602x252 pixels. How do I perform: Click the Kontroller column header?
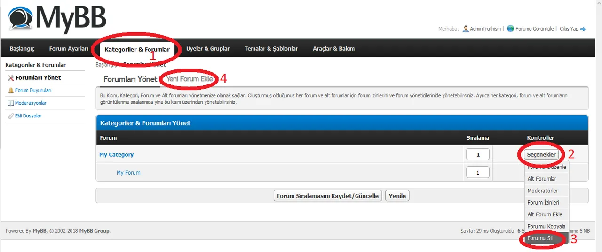tap(540, 138)
